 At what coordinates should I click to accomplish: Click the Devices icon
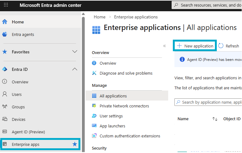click(5, 119)
